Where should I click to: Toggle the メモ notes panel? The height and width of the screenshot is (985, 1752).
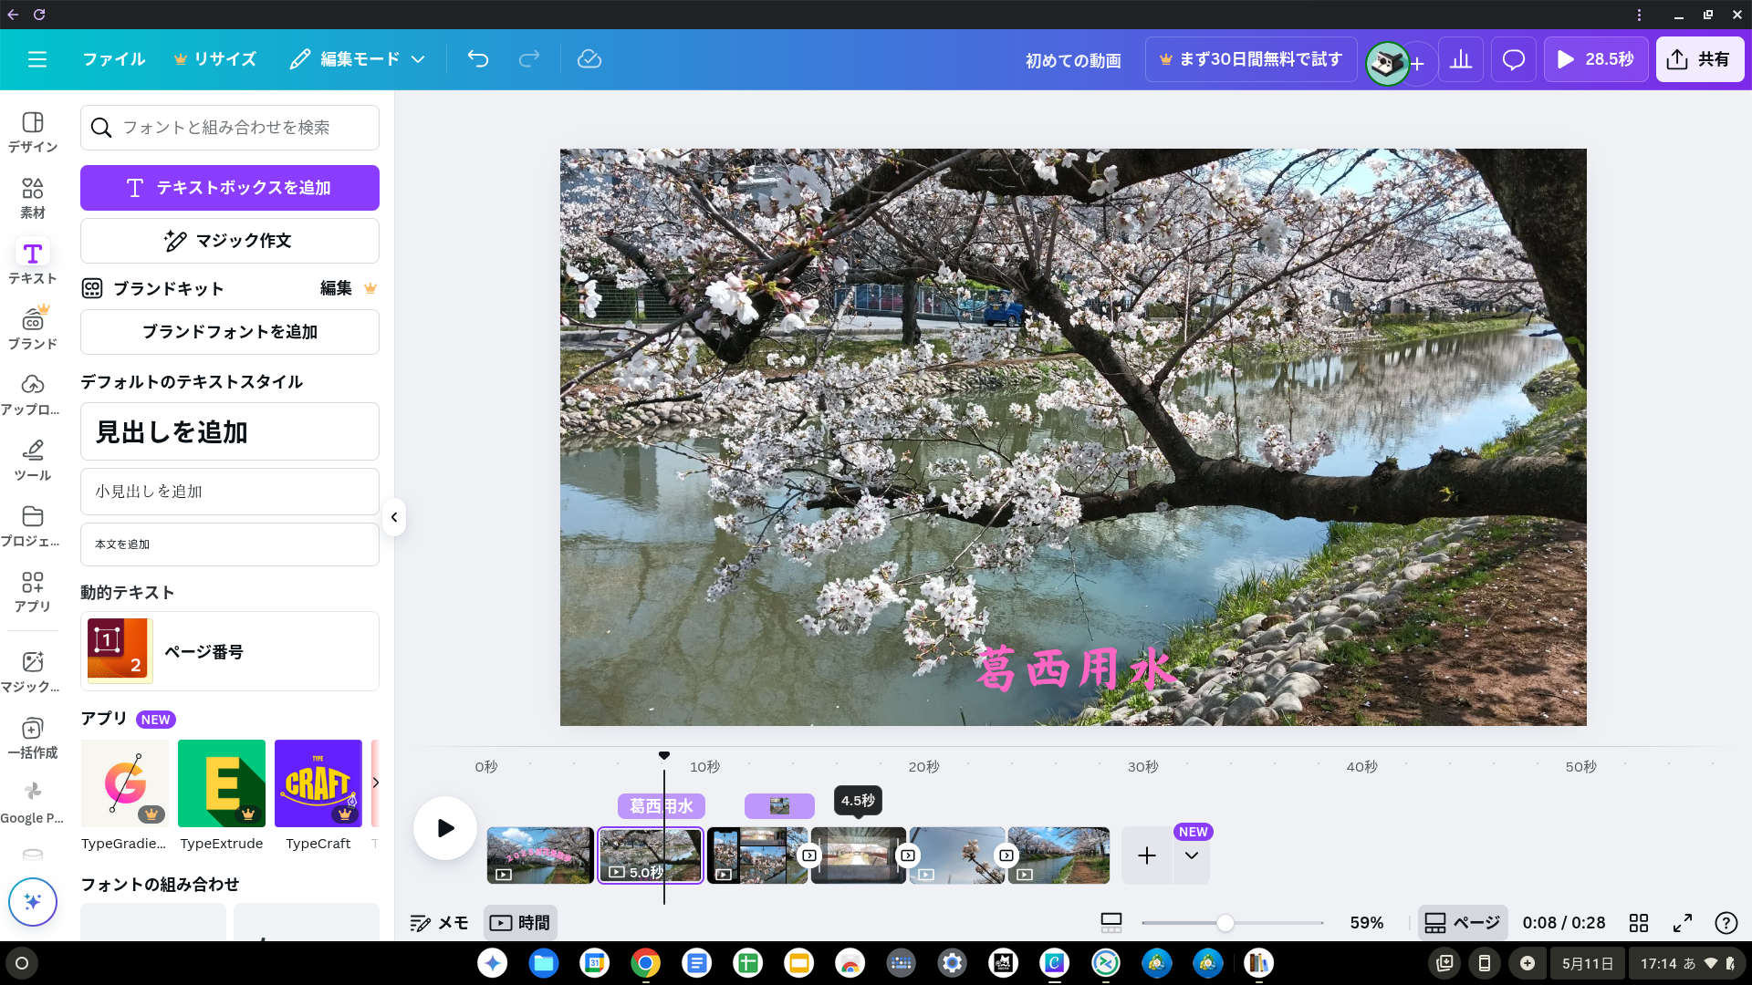tap(439, 923)
